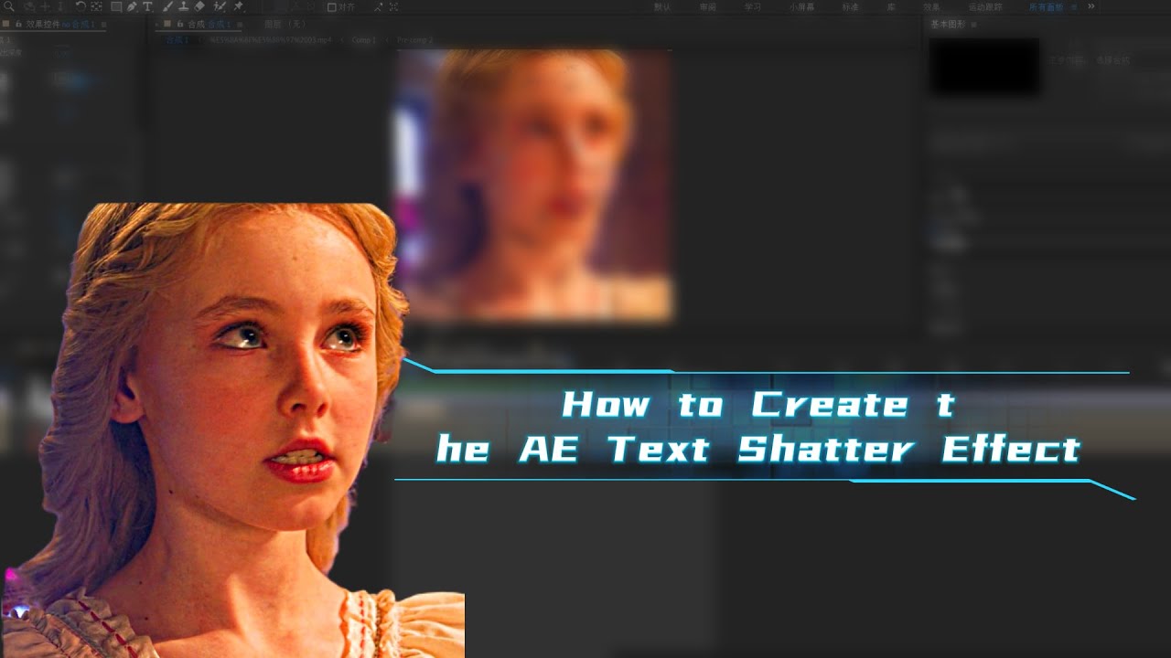This screenshot has height=658, width=1171.
Task: Select the Puppet Pin tool
Action: [x=239, y=6]
